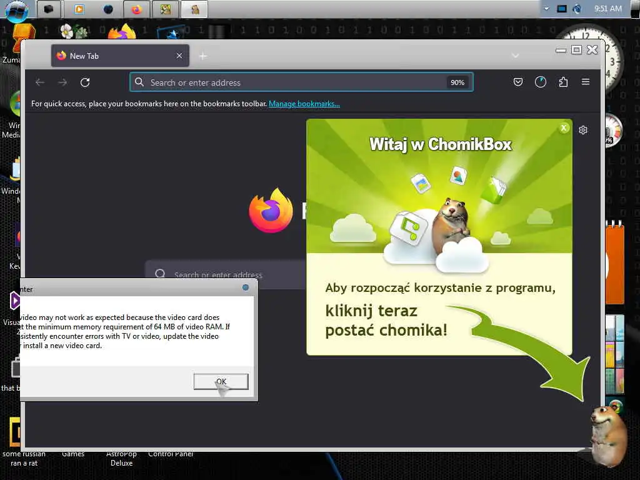Switch to Firefox in the taskbar
The image size is (640, 480).
coord(136,9)
